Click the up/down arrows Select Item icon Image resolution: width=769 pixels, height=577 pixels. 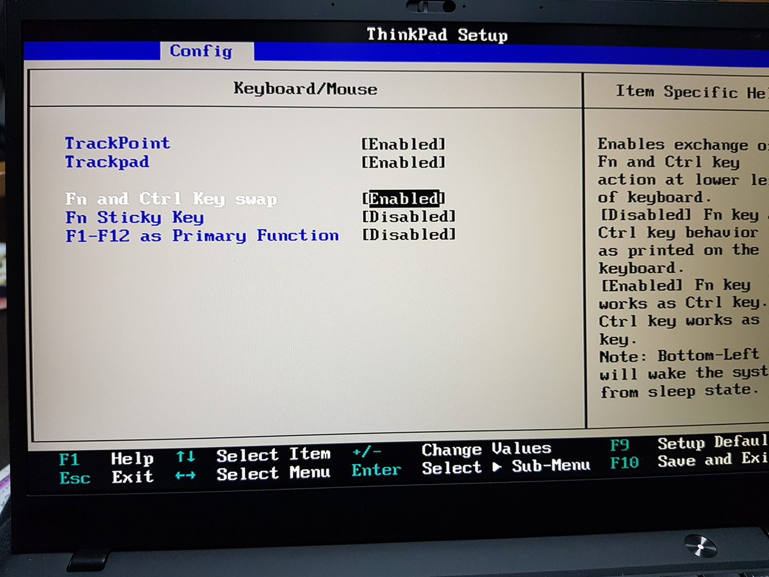click(186, 457)
